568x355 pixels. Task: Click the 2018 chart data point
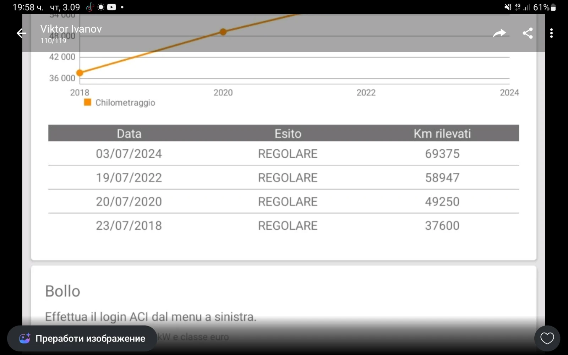pyautogui.click(x=80, y=73)
